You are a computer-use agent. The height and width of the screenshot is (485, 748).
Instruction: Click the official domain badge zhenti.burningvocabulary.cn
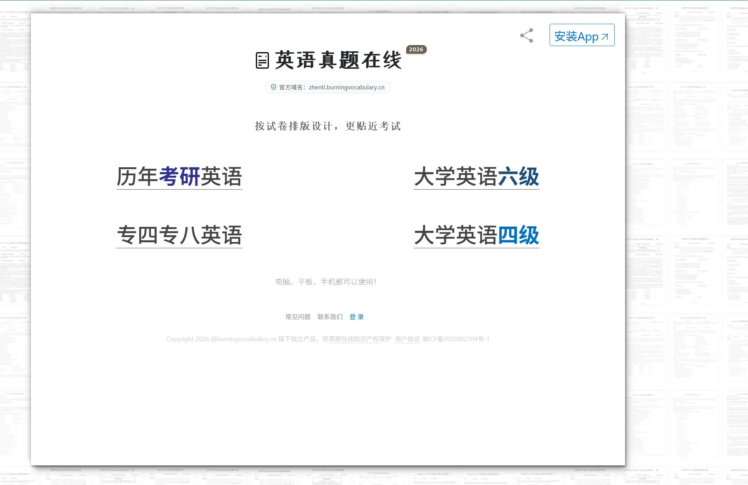coord(328,87)
